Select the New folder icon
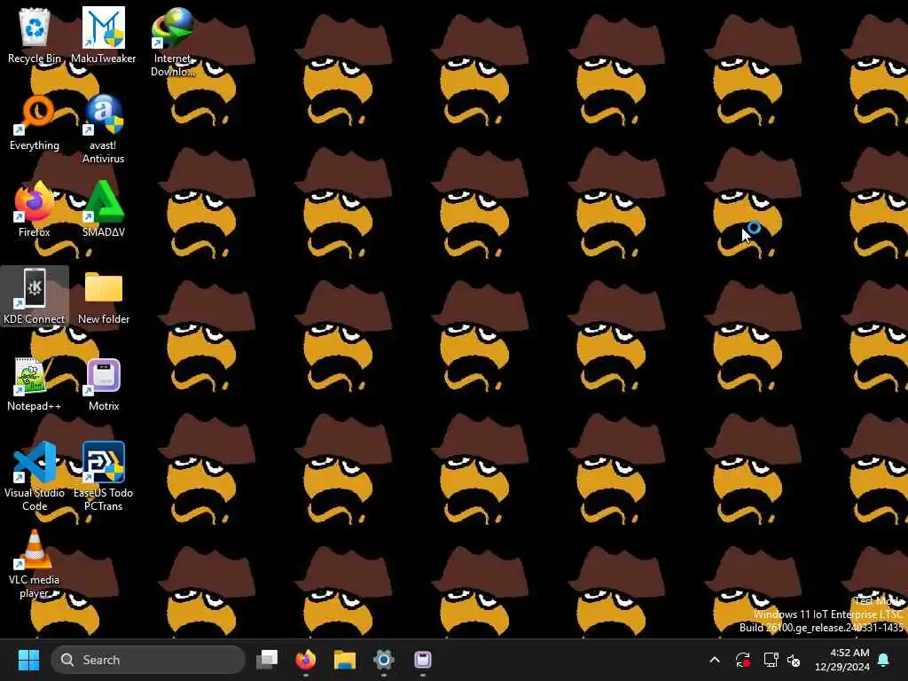The height and width of the screenshot is (681, 908). [104, 296]
